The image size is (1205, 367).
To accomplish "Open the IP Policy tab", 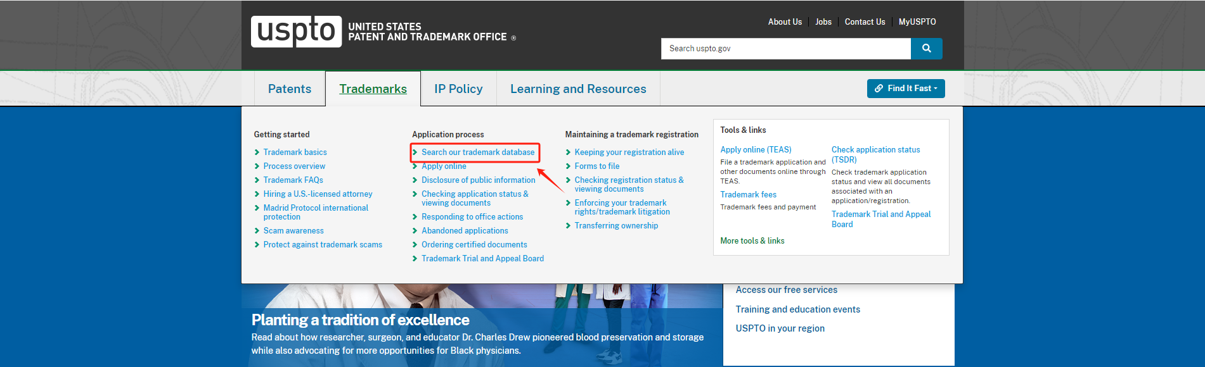I will pyautogui.click(x=458, y=89).
